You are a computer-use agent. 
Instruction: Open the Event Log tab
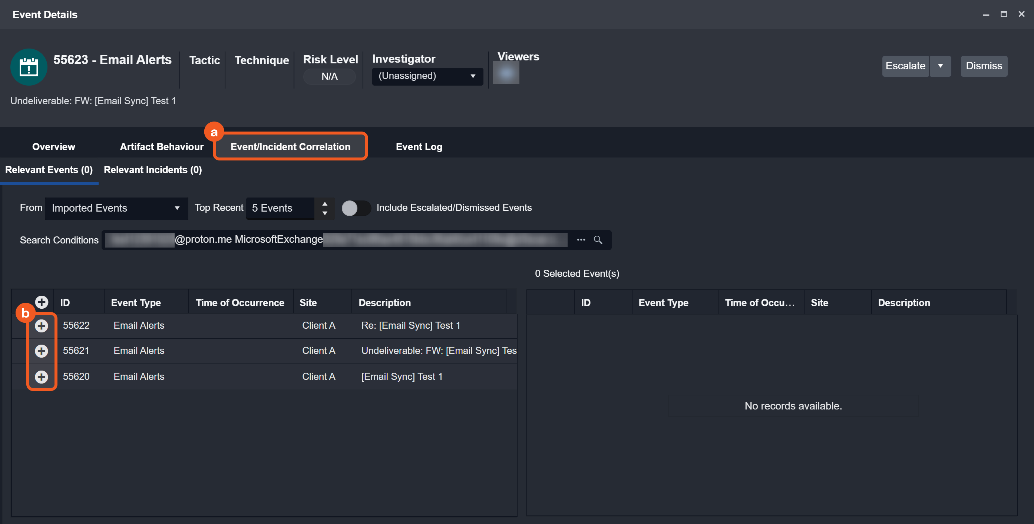coord(419,147)
